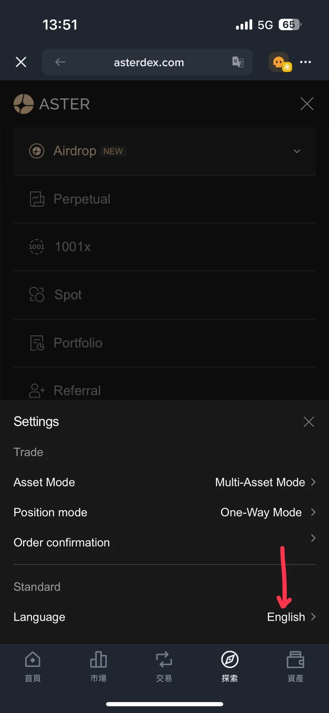Open the 交易 trade tab icon
Image resolution: width=329 pixels, height=713 pixels.
(x=164, y=660)
